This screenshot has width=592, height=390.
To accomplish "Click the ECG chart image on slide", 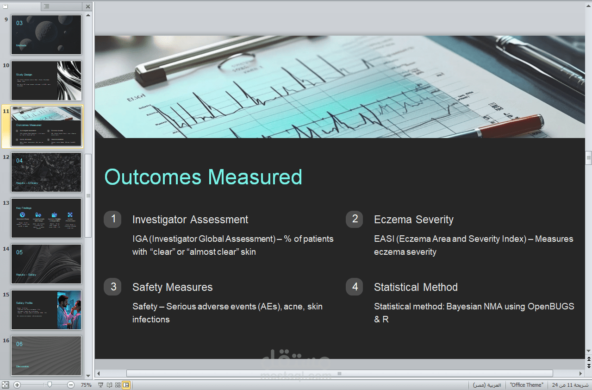I will (x=340, y=87).
